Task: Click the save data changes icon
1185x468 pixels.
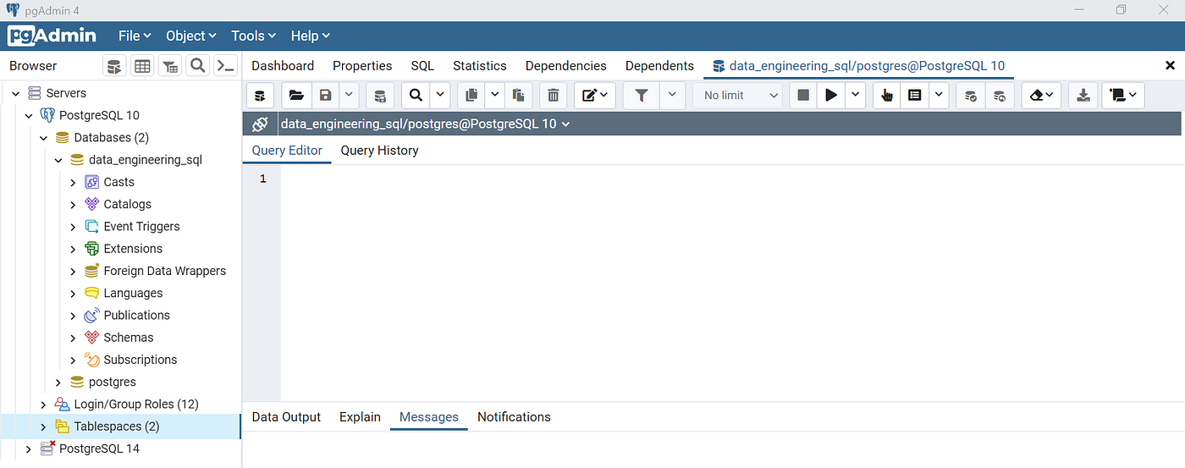Action: click(x=380, y=96)
